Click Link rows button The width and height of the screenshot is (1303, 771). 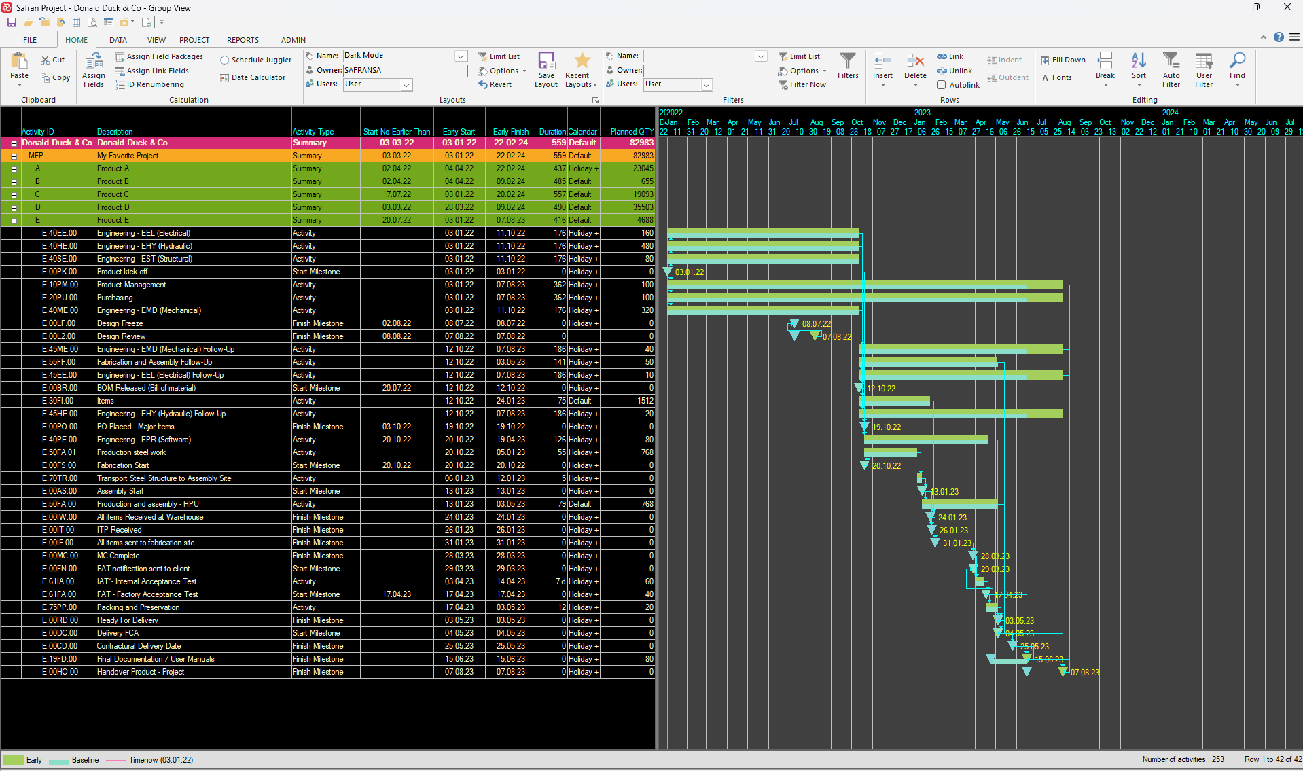[x=950, y=56]
